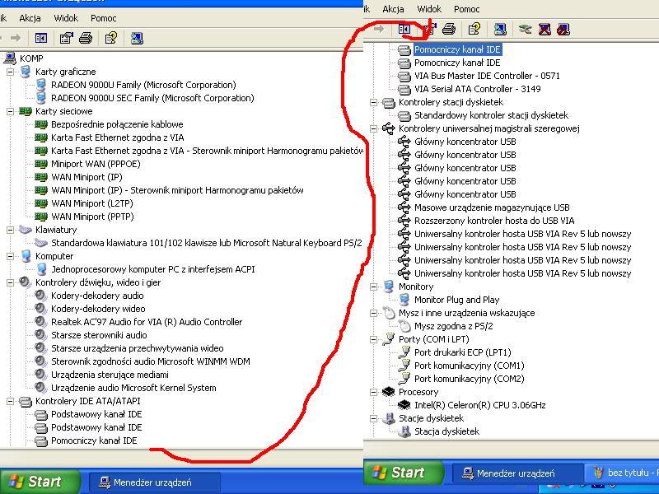Click Properties icon in the window showing KOMP
659x494 pixels.
pos(66,38)
